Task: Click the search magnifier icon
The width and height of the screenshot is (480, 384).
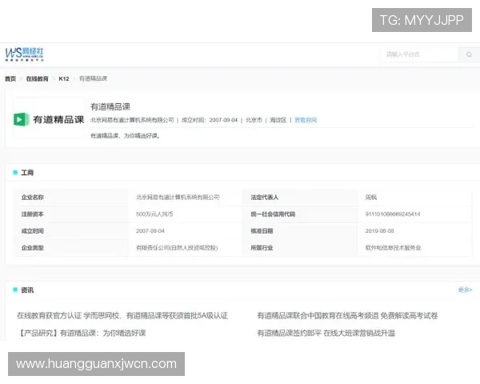Action: (x=469, y=54)
